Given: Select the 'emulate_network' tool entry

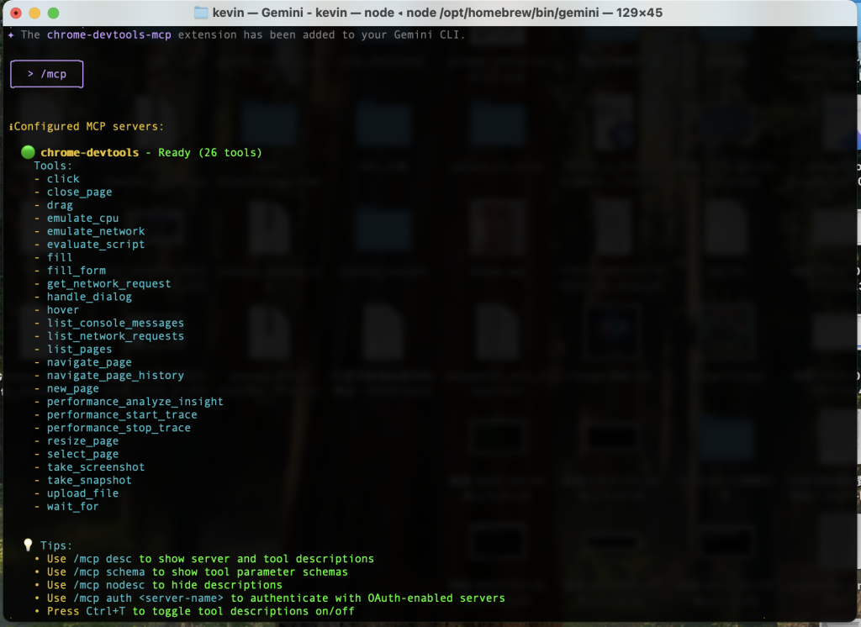Looking at the screenshot, I should [x=96, y=231].
